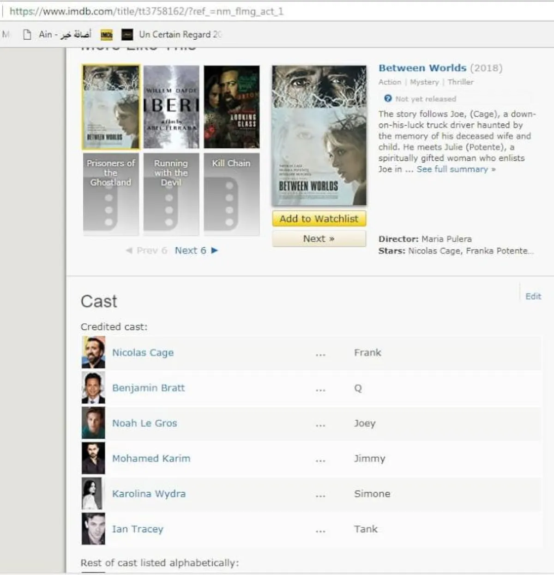The image size is (554, 575).
Task: Open Mohamed Karim's profile link
Action: coord(151,459)
